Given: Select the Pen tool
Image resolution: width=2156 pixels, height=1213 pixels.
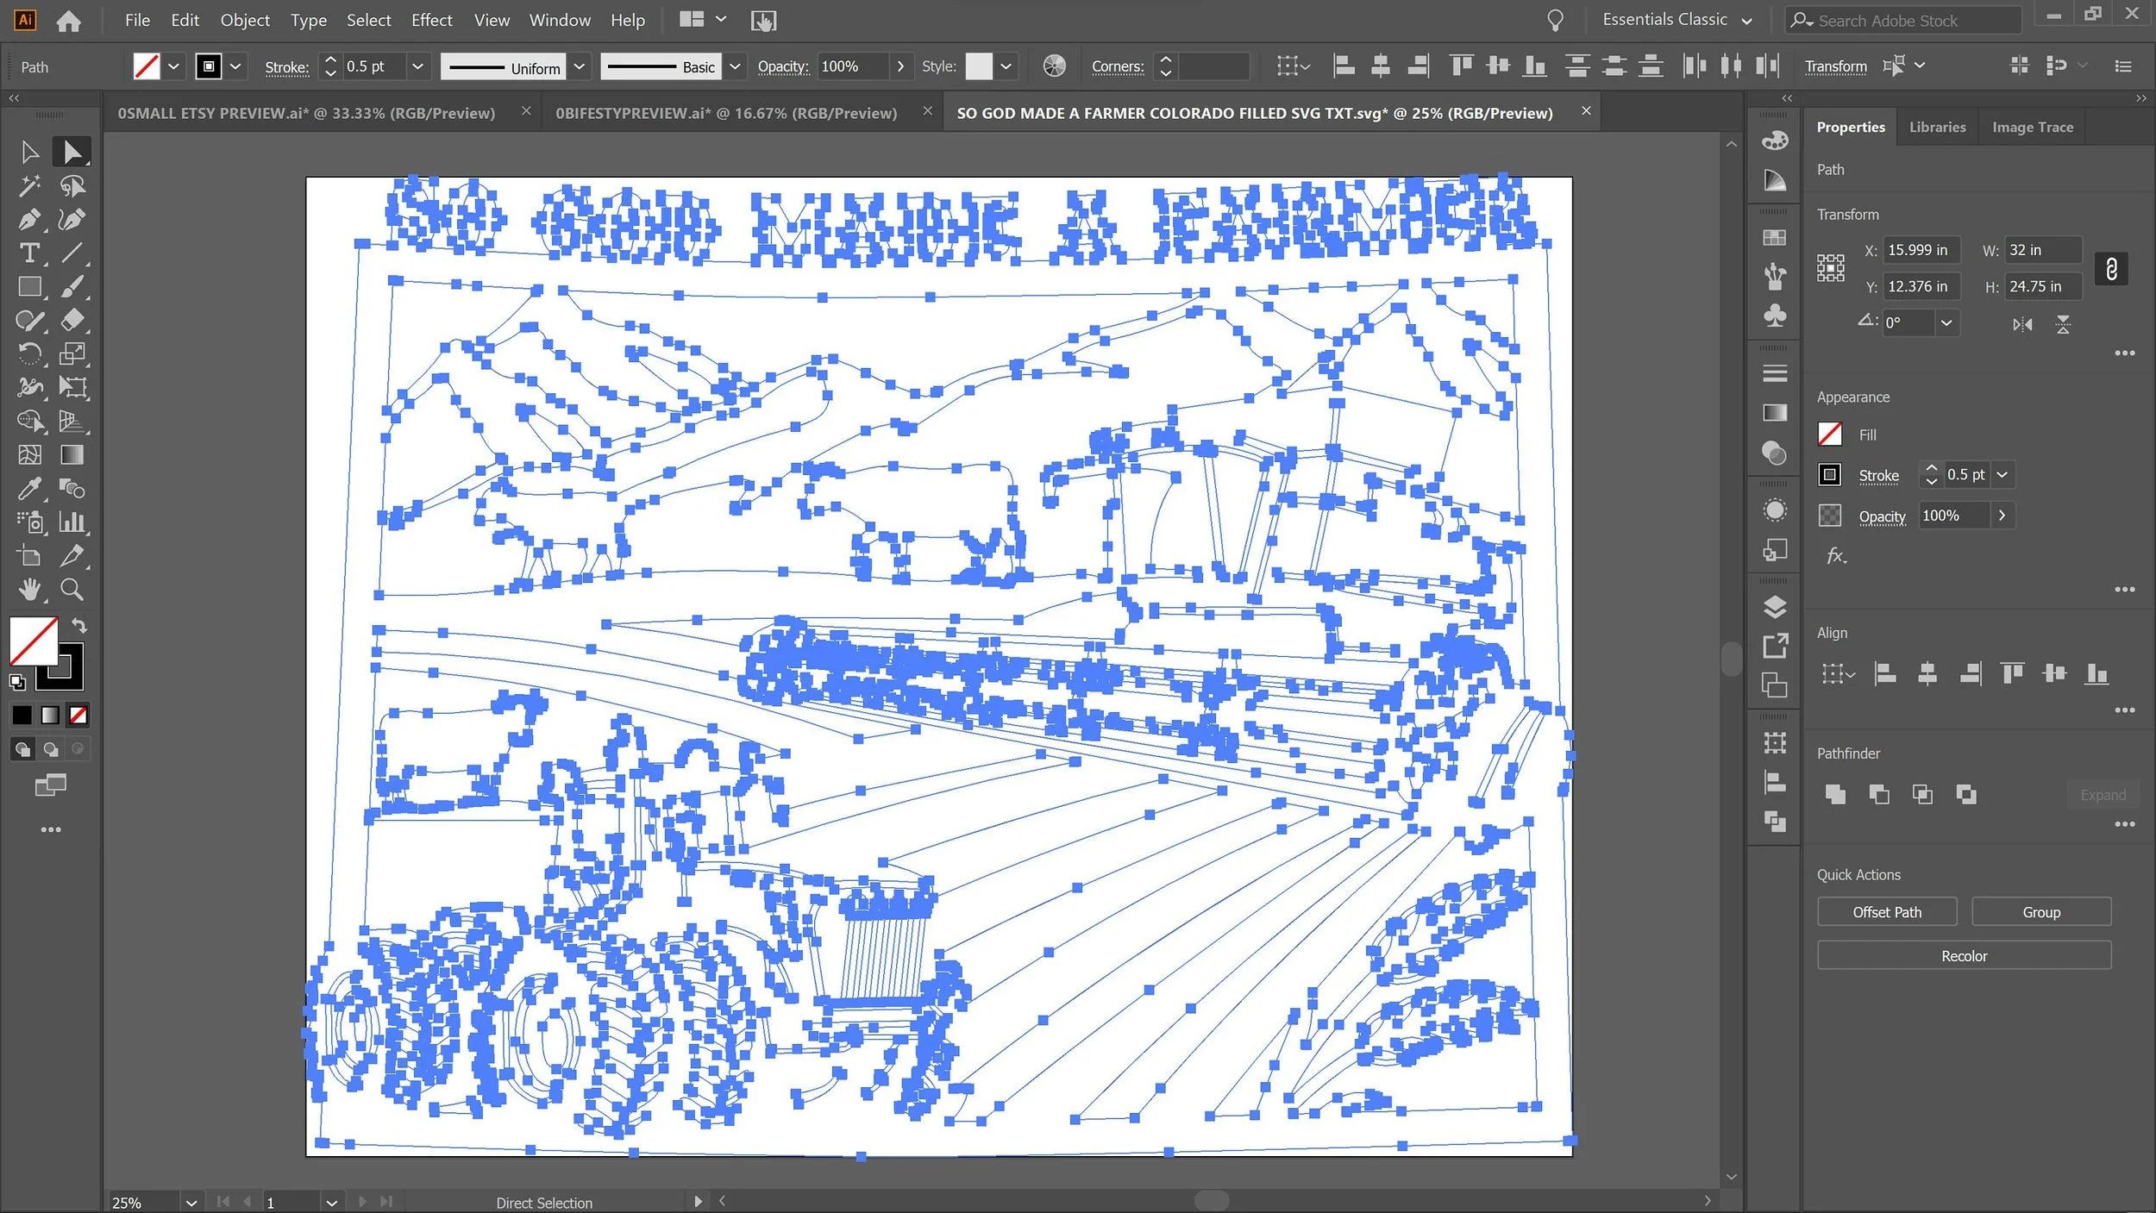Looking at the screenshot, I should point(28,220).
